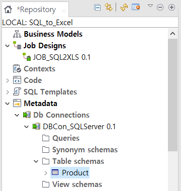The height and width of the screenshot is (191, 181).
Task: Collapse the Job Designs node
Action: 8,46
